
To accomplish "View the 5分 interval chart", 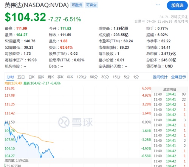I will click(127, 77).
